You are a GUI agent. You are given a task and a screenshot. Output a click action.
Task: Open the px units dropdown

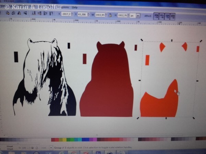click(138, 16)
